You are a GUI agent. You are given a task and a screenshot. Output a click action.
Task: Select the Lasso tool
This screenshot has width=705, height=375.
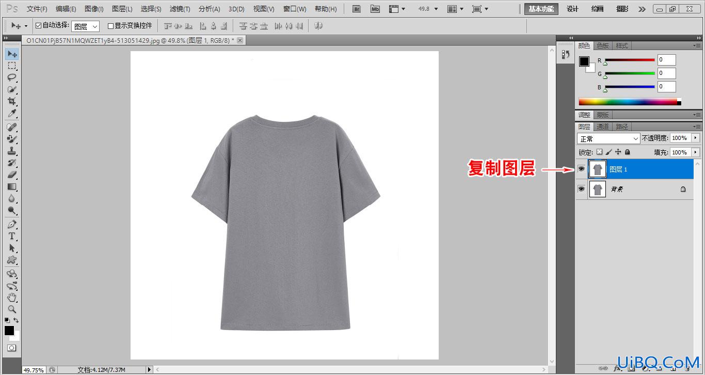coord(12,77)
